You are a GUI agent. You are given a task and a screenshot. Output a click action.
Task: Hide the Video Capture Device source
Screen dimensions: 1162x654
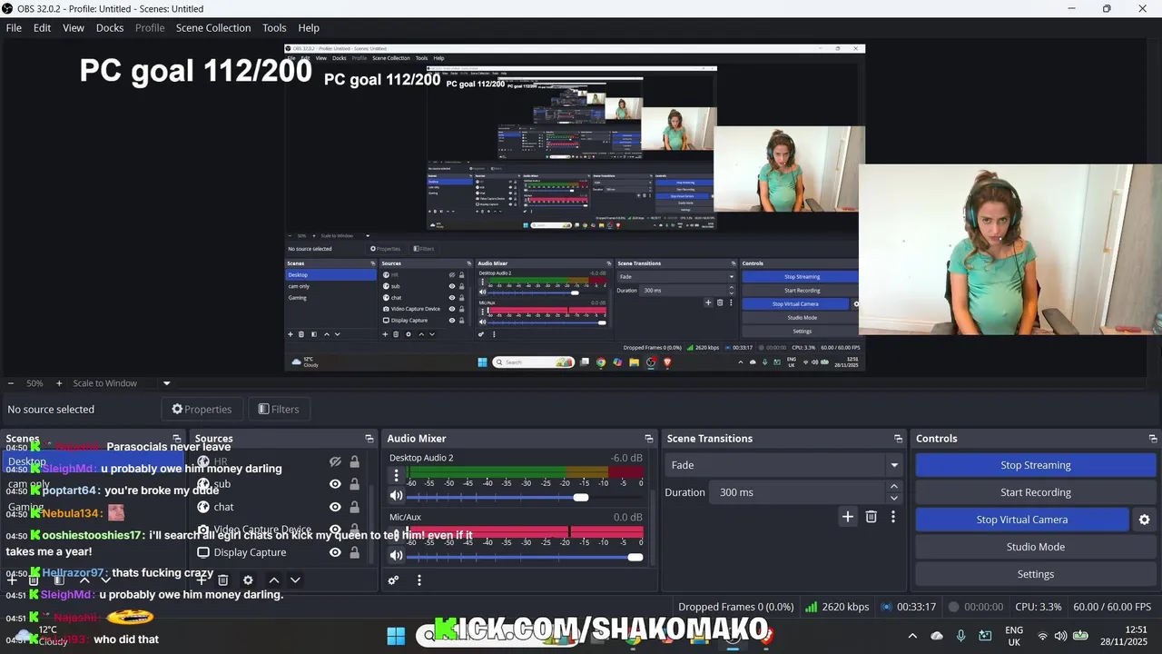coord(335,530)
